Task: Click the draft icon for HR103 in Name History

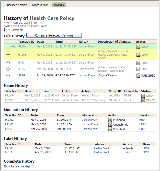Action: pos(143,100)
